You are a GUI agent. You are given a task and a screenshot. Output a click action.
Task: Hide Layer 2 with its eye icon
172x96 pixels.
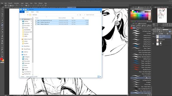(153, 37)
